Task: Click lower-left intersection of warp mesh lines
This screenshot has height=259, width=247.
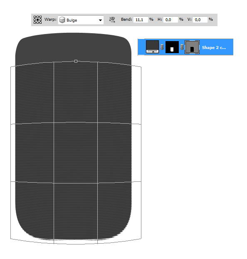Action: pos(54,183)
